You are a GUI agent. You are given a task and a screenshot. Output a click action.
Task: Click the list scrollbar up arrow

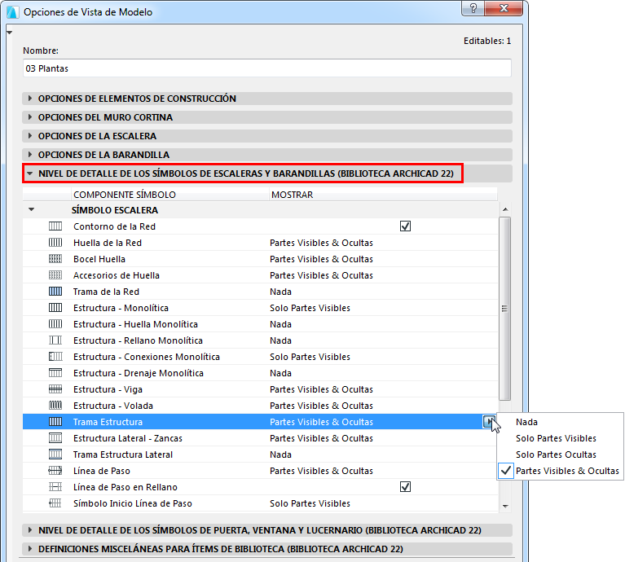tap(505, 209)
